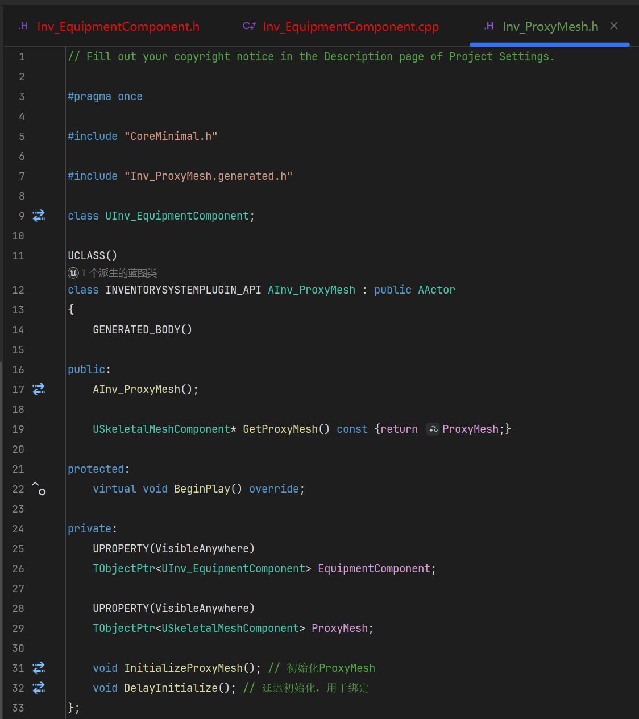Click the BeginPlay function name
The width and height of the screenshot is (639, 719).
pos(202,489)
